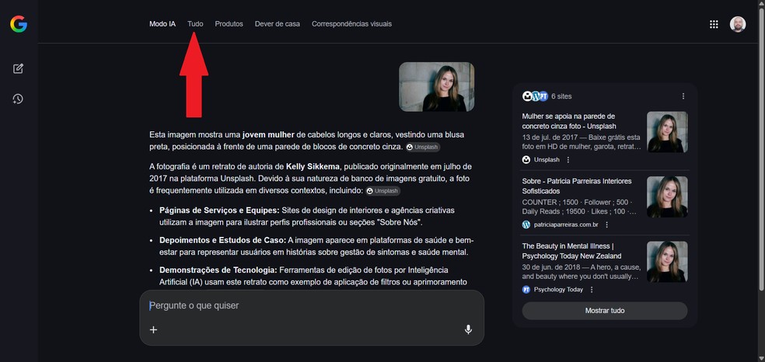Click the stacked site icons next to 6 sites

tap(535, 96)
